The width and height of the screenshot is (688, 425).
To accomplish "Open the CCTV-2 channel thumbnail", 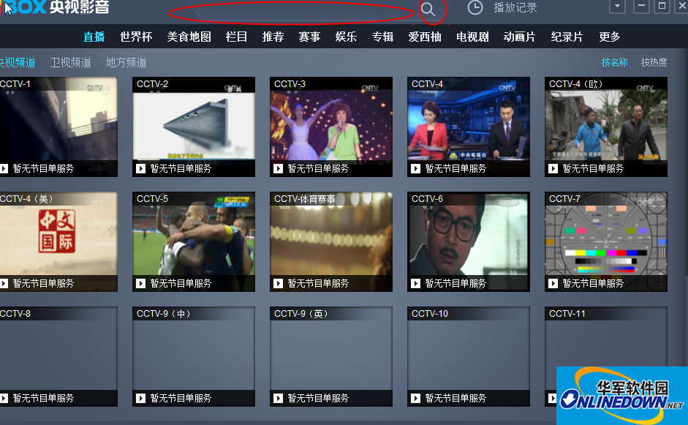I will tap(194, 127).
